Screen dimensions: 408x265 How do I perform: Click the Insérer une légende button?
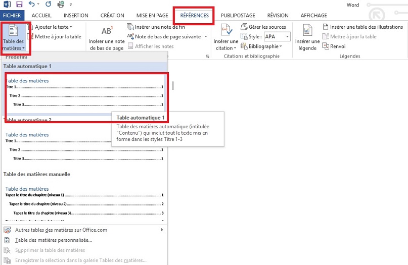307,37
